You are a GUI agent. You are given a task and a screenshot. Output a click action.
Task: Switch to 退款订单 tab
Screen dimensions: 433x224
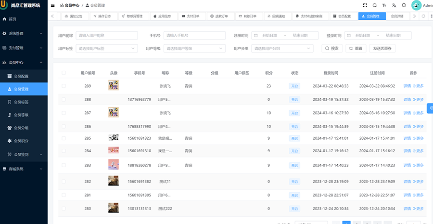tap(221, 16)
